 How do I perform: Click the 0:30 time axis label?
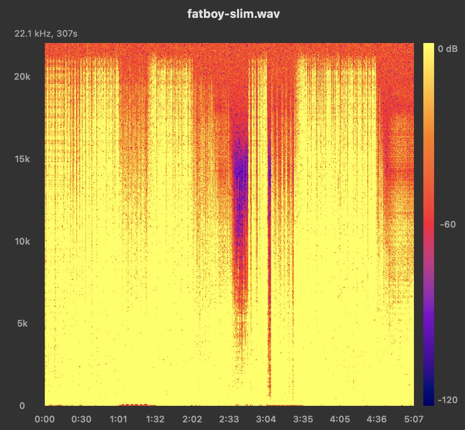coord(82,419)
